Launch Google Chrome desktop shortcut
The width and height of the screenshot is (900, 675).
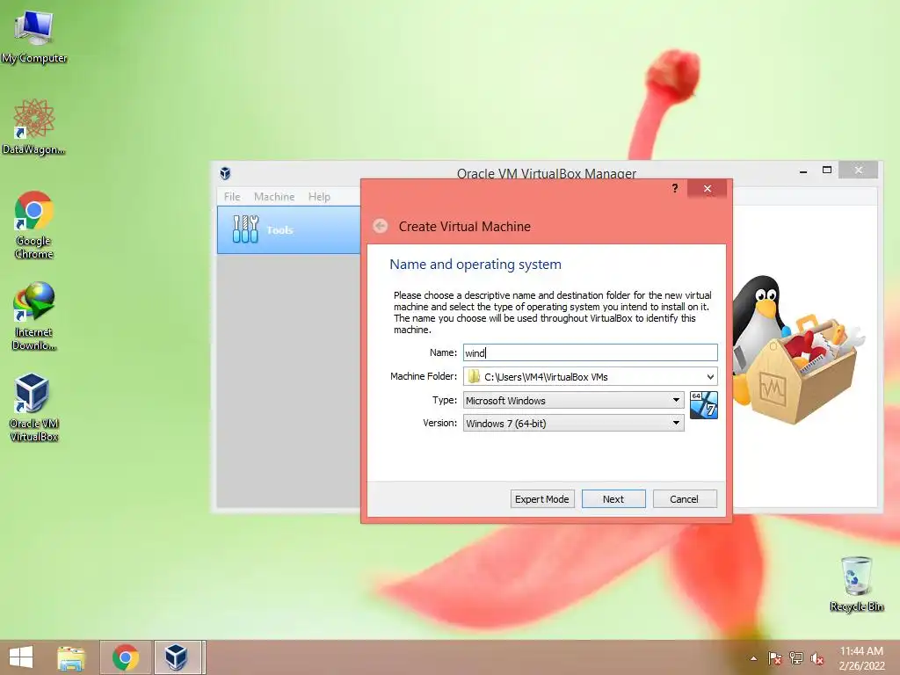34,224
